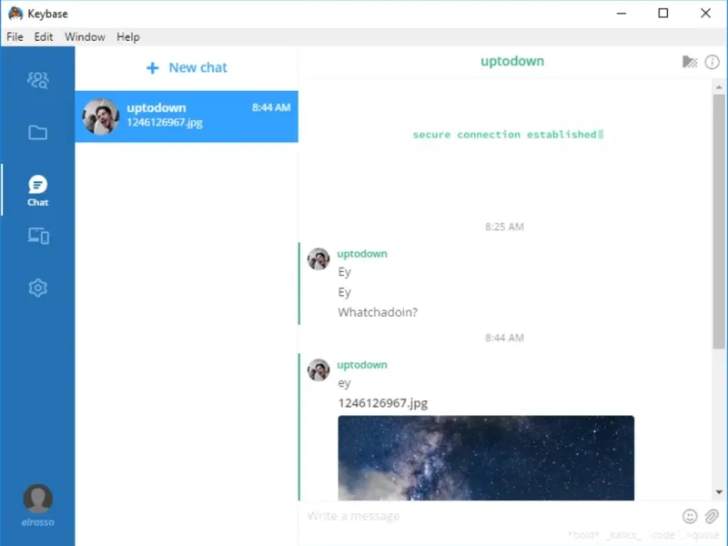728x546 pixels.
Task: Click the lowercase ey message
Action: (x=344, y=383)
